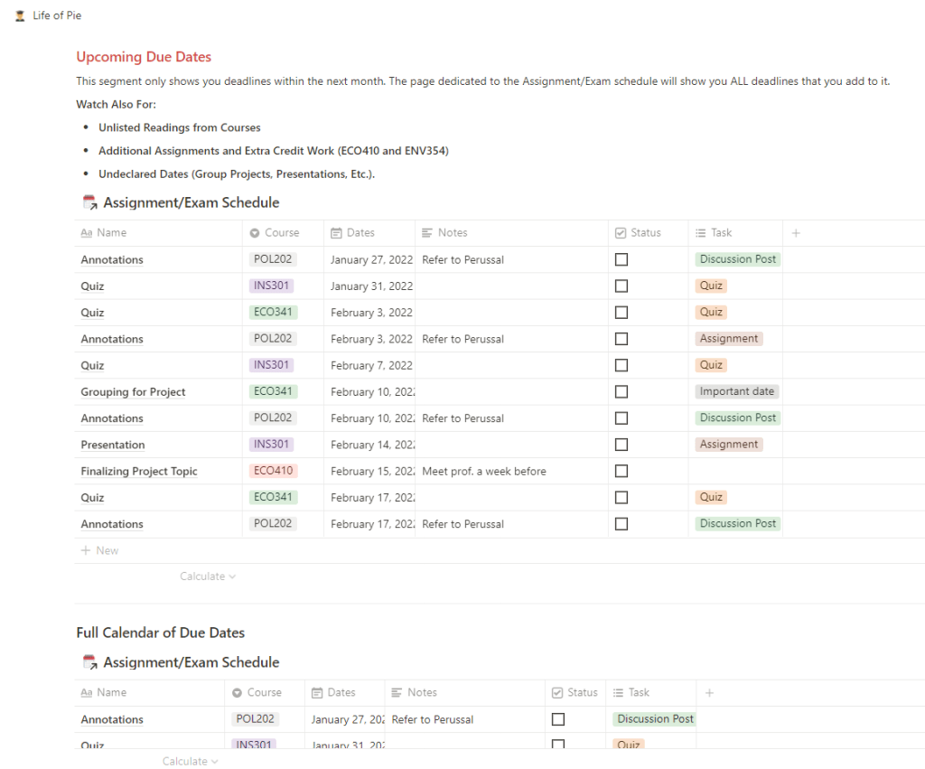The width and height of the screenshot is (925, 769).
Task: Check the Status box for the January 27 Annotations
Action: (x=621, y=259)
